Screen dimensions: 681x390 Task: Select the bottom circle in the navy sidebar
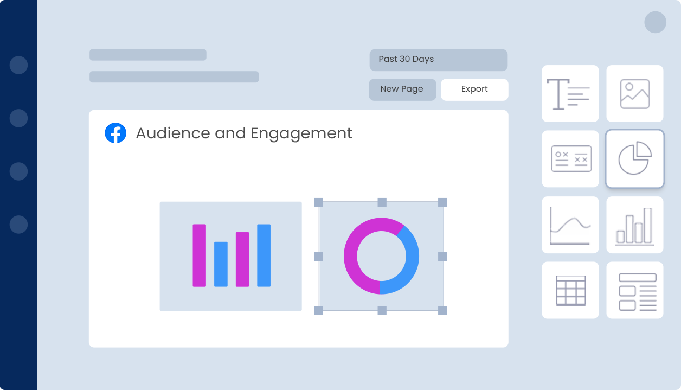click(x=18, y=225)
